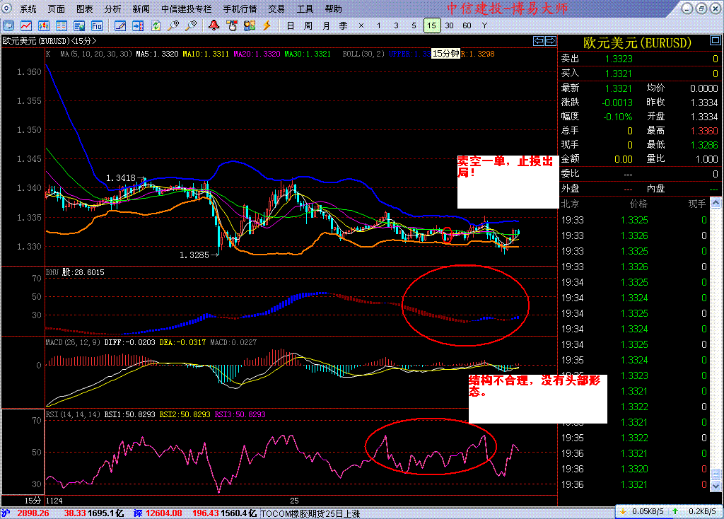Open the candlestick chart icon
This screenshot has width=724, height=519.
(x=43, y=26)
